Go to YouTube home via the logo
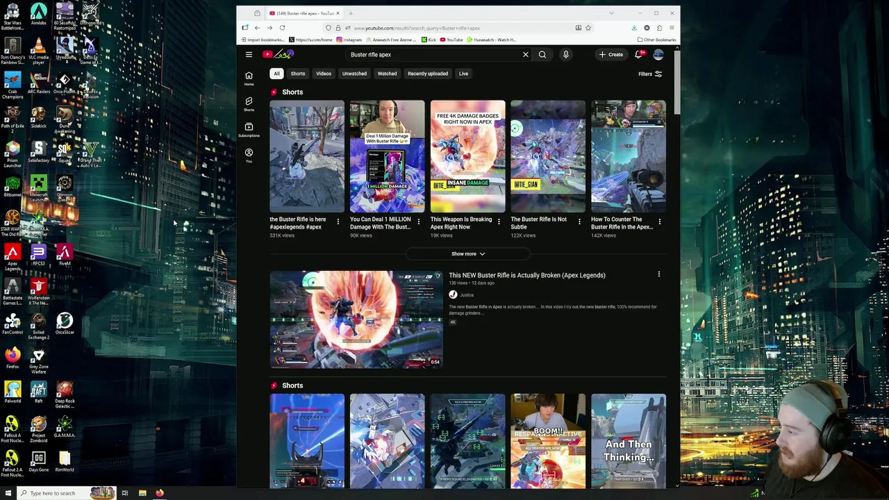Image resolution: width=889 pixels, height=500 pixels. tap(279, 54)
